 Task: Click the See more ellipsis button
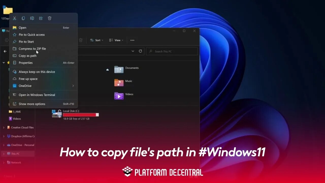point(132,40)
